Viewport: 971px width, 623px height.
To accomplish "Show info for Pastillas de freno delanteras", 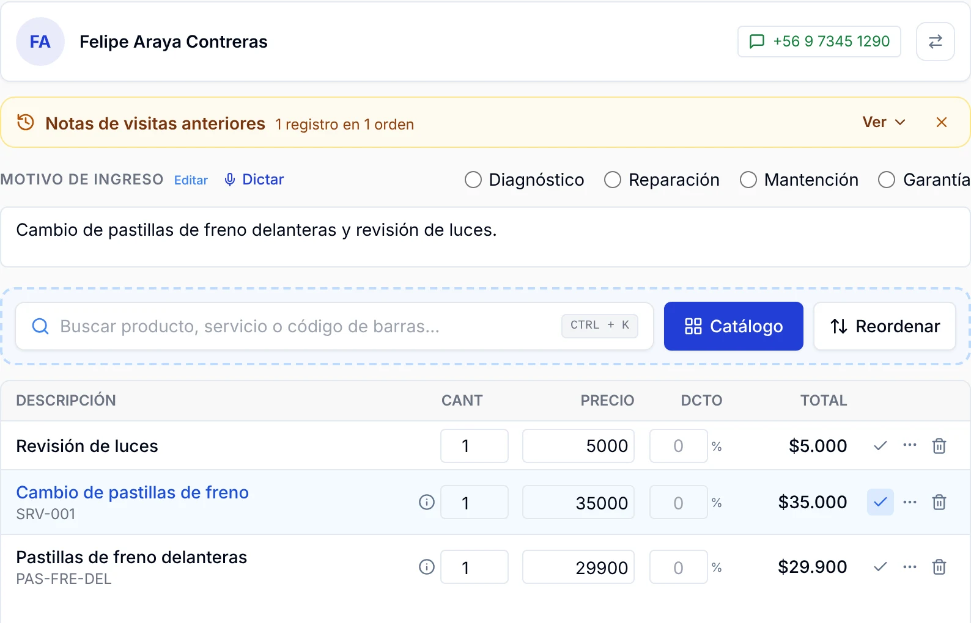I will coord(427,567).
